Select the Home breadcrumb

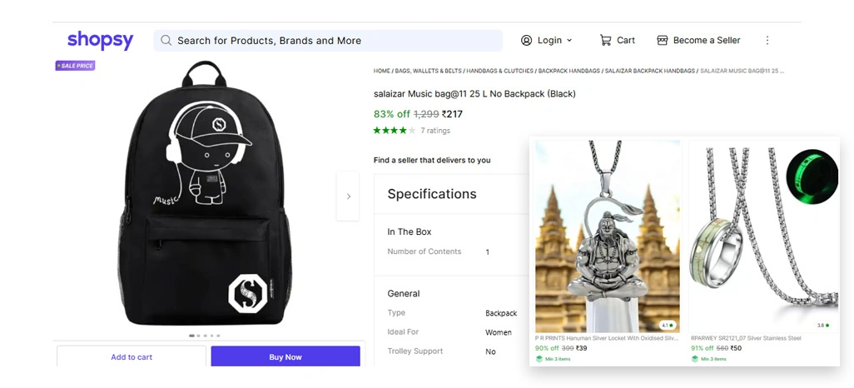[x=382, y=72]
